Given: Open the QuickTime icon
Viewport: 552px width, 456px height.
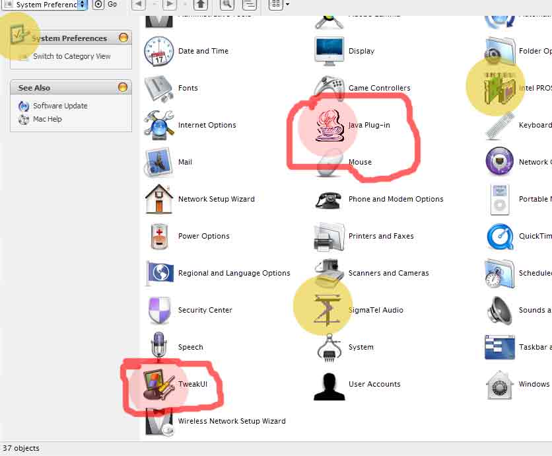Looking at the screenshot, I should (x=500, y=237).
